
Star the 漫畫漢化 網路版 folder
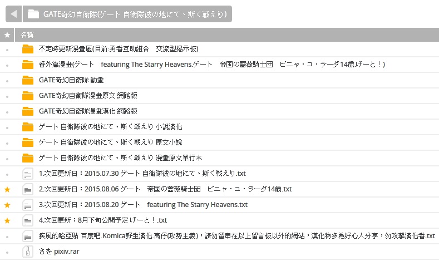click(x=7, y=112)
